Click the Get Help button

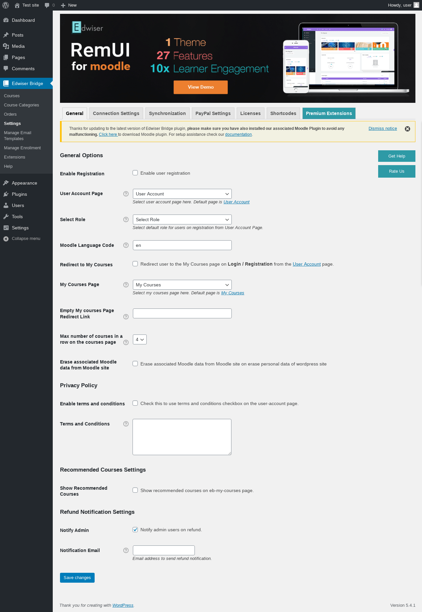click(x=397, y=156)
